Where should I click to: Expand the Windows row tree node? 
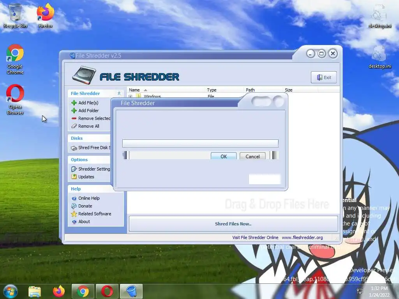pos(131,97)
